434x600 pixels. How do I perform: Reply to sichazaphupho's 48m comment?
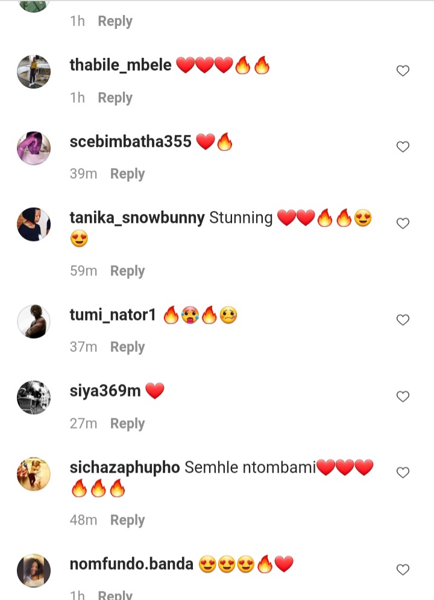coord(127,520)
